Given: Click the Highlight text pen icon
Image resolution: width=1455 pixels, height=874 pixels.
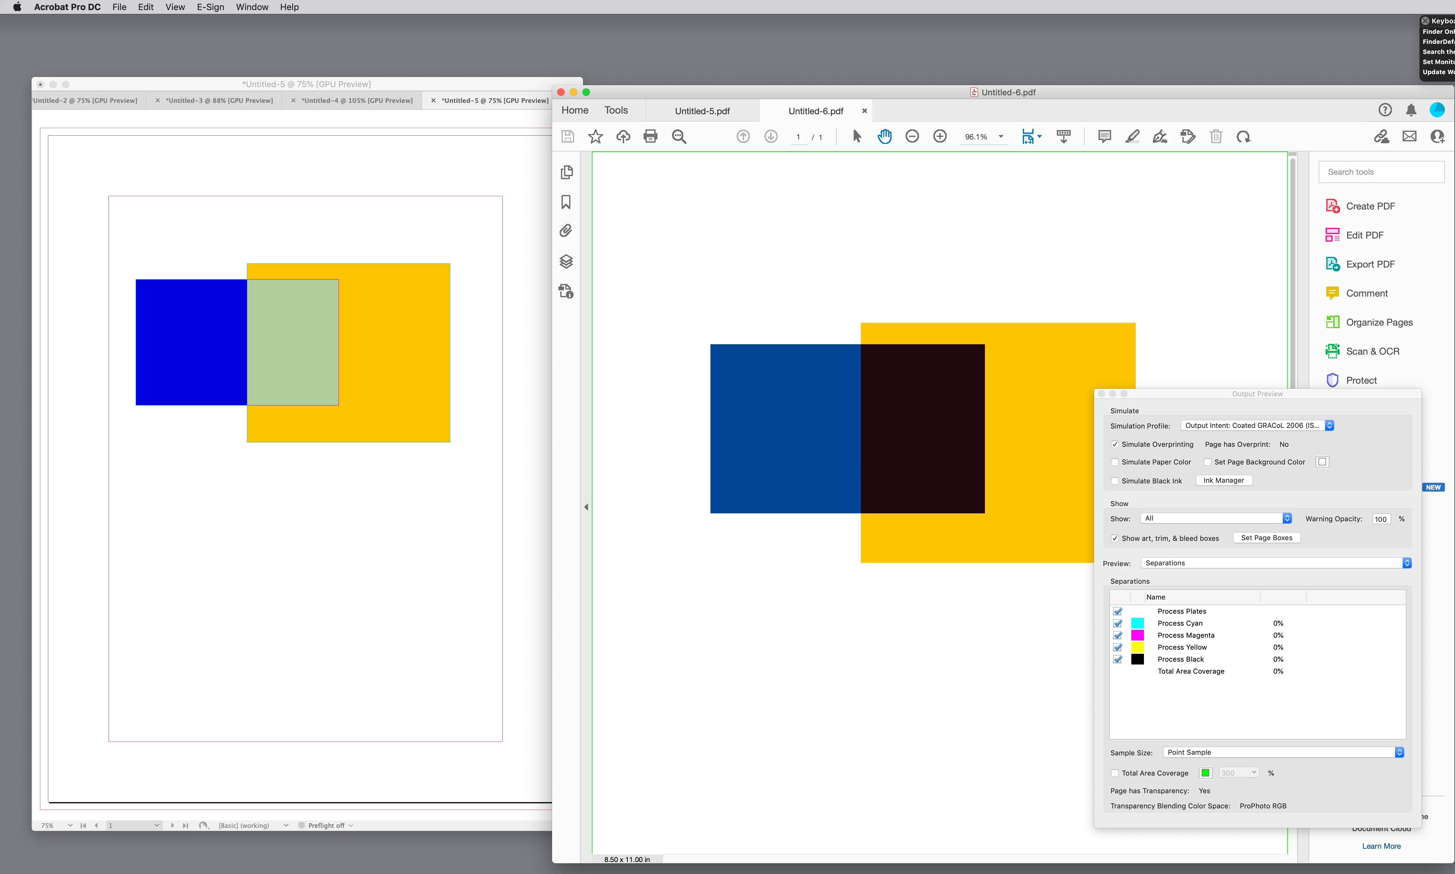Looking at the screenshot, I should pyautogui.click(x=1132, y=137).
